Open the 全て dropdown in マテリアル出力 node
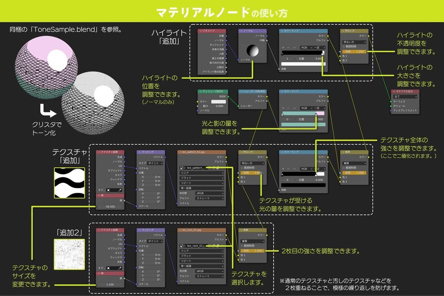 [405, 97]
